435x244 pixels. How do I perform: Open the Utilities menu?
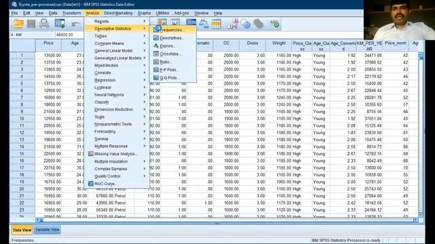(162, 13)
